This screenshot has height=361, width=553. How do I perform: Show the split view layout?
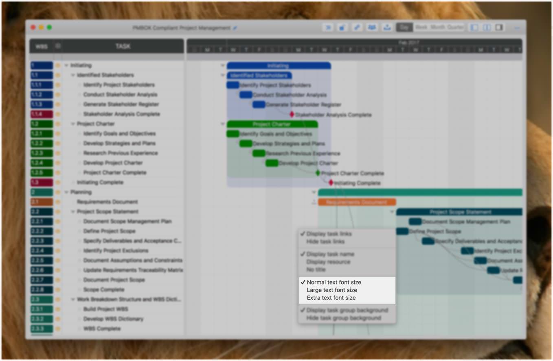point(487,28)
